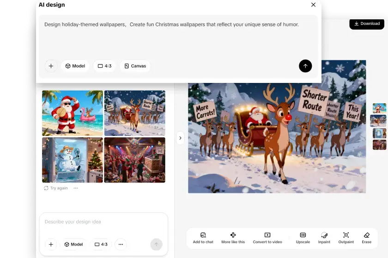This screenshot has height=258, width=388.
Task: Click the prompt text in AI design dialog
Action: point(171,24)
